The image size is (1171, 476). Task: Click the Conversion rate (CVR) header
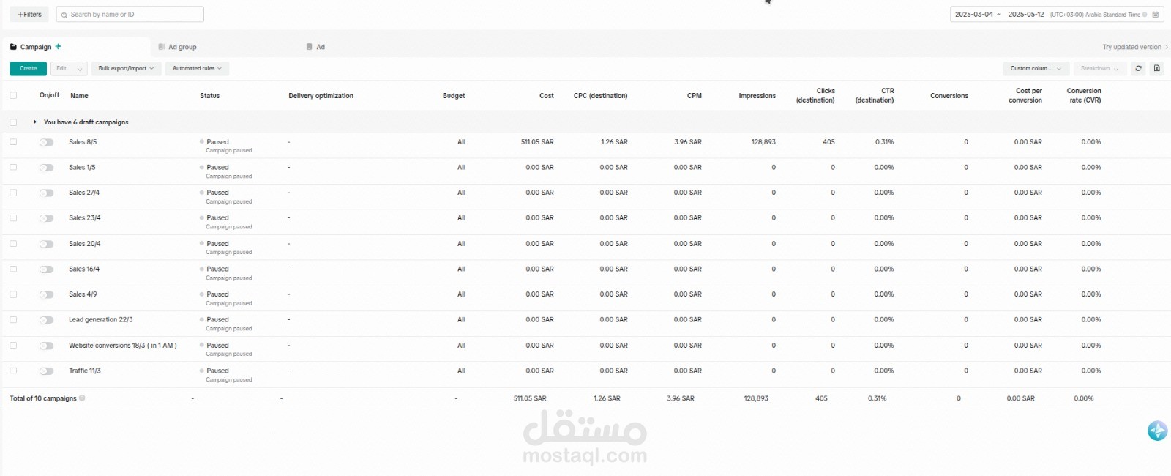pos(1084,95)
